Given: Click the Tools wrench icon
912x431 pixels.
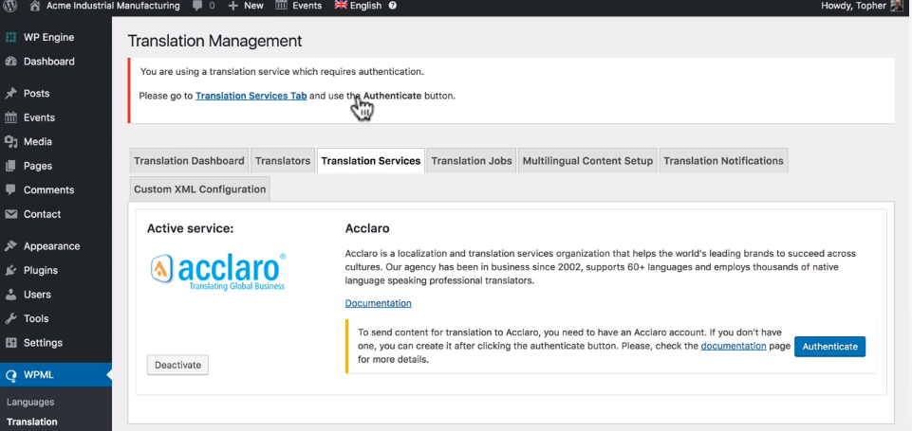Looking at the screenshot, I should (10, 319).
